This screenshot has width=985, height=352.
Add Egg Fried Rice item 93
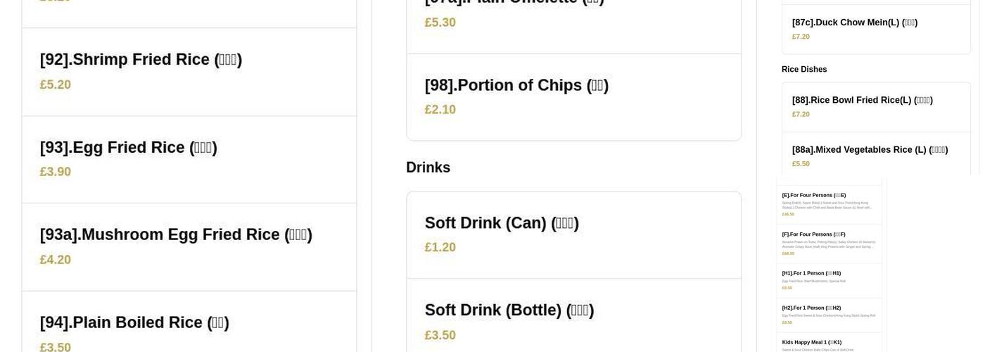click(x=128, y=148)
